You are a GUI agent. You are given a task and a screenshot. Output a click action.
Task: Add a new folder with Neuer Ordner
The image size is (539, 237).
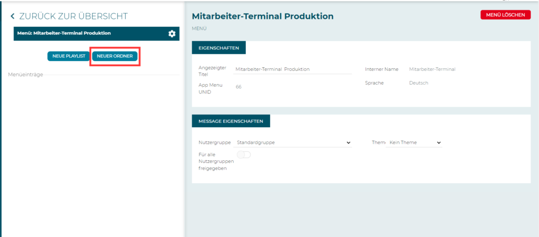[x=115, y=56]
